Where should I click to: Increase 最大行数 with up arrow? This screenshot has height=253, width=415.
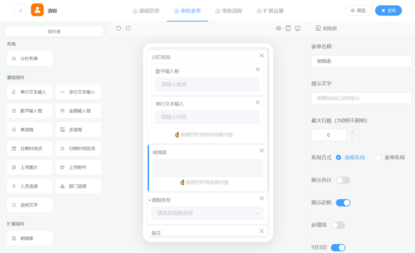pyautogui.click(x=352, y=132)
